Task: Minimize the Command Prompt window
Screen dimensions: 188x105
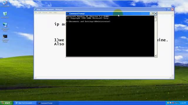Action: click(151, 14)
